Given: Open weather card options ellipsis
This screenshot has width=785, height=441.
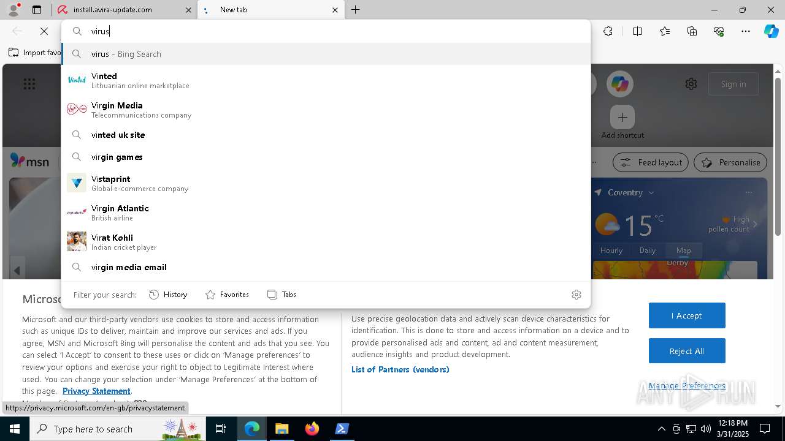Looking at the screenshot, I should [748, 192].
